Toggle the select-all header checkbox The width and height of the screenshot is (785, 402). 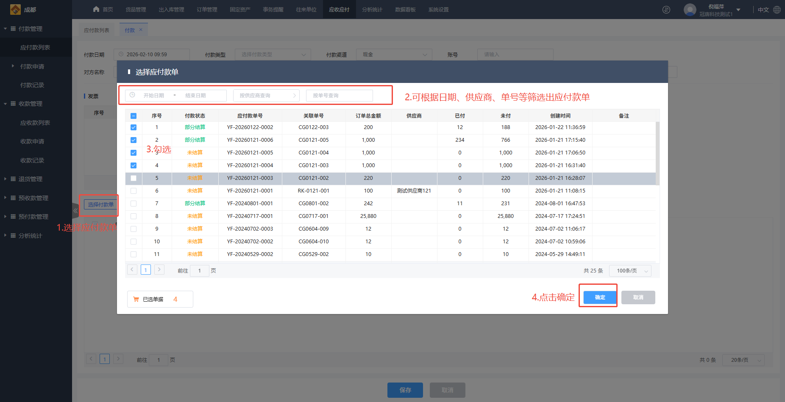tap(134, 116)
